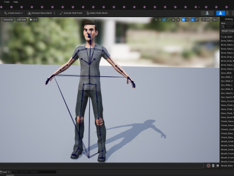The height and width of the screenshot is (176, 234).
Task: Toggle scale snapping icon
Action: [203, 20]
